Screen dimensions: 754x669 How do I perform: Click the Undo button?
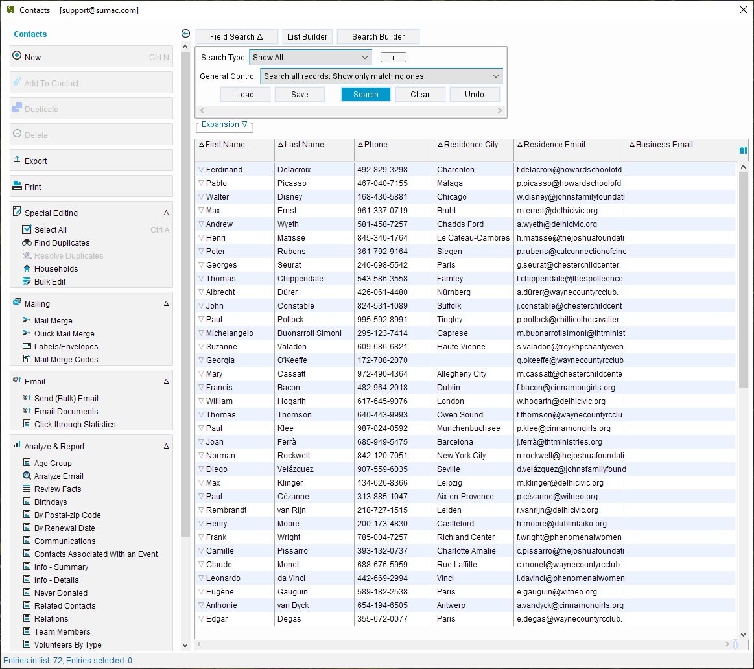point(475,94)
